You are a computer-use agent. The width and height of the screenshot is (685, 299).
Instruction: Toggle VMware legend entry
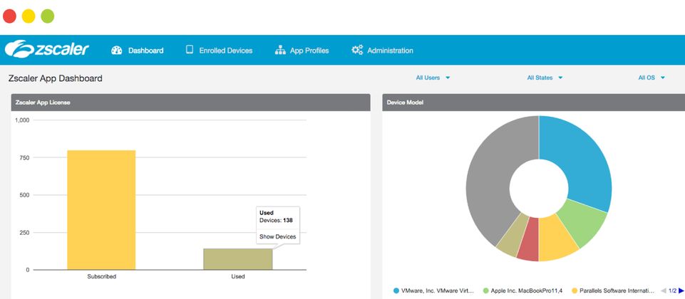[434, 290]
